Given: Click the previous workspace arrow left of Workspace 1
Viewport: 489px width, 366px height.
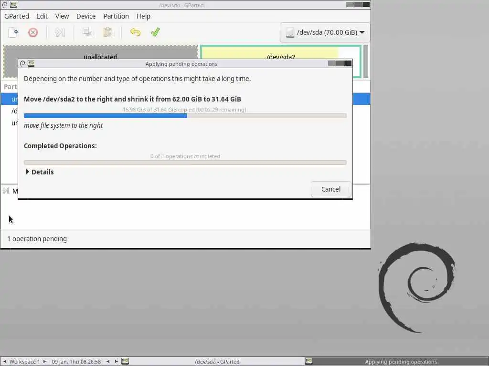Looking at the screenshot, I should click(5, 362).
